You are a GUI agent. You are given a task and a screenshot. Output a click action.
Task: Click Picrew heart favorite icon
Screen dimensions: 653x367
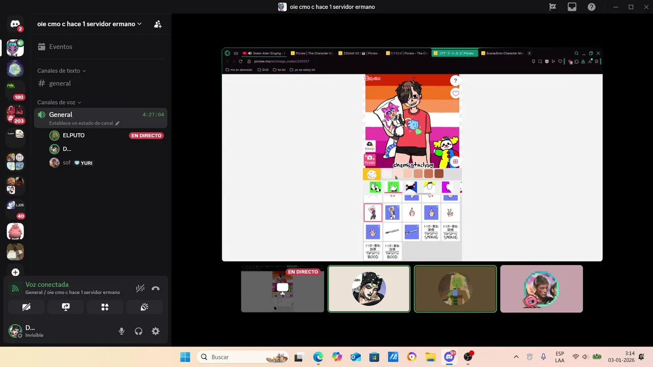pyautogui.click(x=456, y=93)
